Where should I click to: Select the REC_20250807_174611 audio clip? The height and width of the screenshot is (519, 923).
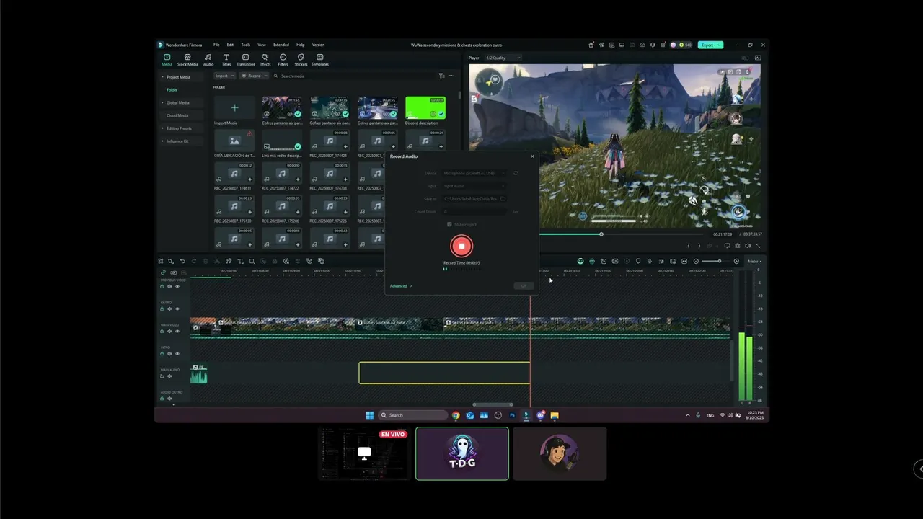click(x=234, y=174)
